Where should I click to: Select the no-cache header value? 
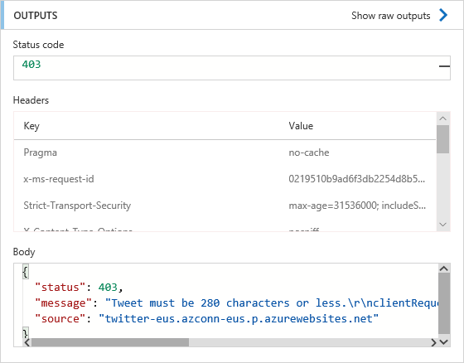point(309,152)
